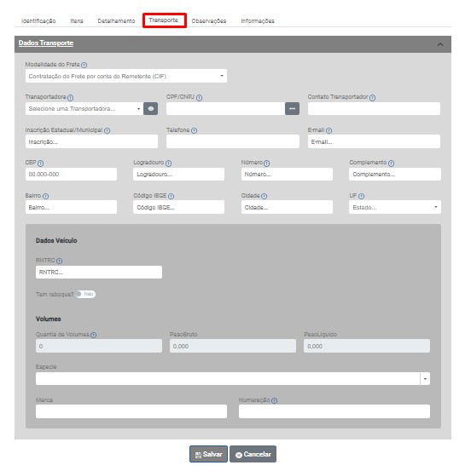The image size is (471, 471).
Task: Click the Salvar button
Action: 208,454
